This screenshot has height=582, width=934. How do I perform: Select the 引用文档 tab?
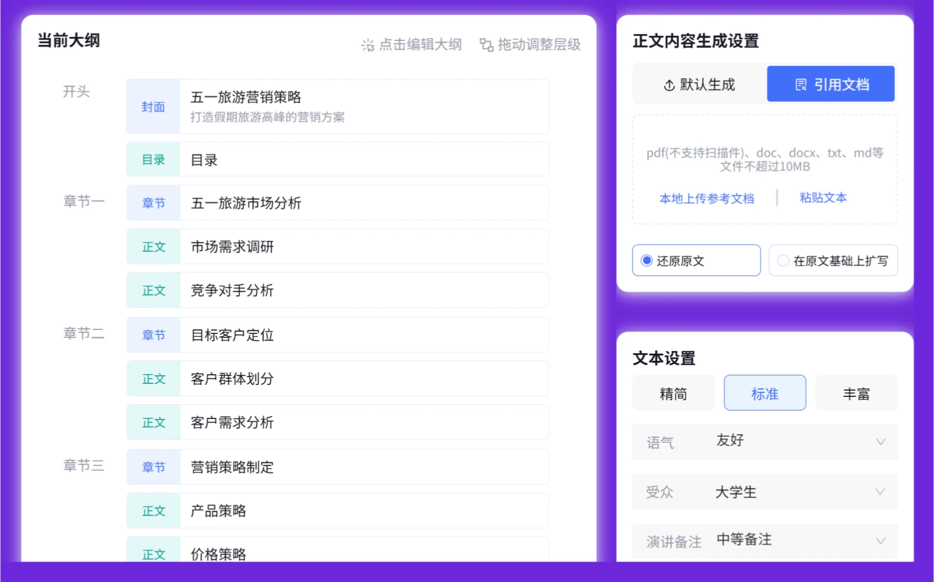(x=830, y=83)
